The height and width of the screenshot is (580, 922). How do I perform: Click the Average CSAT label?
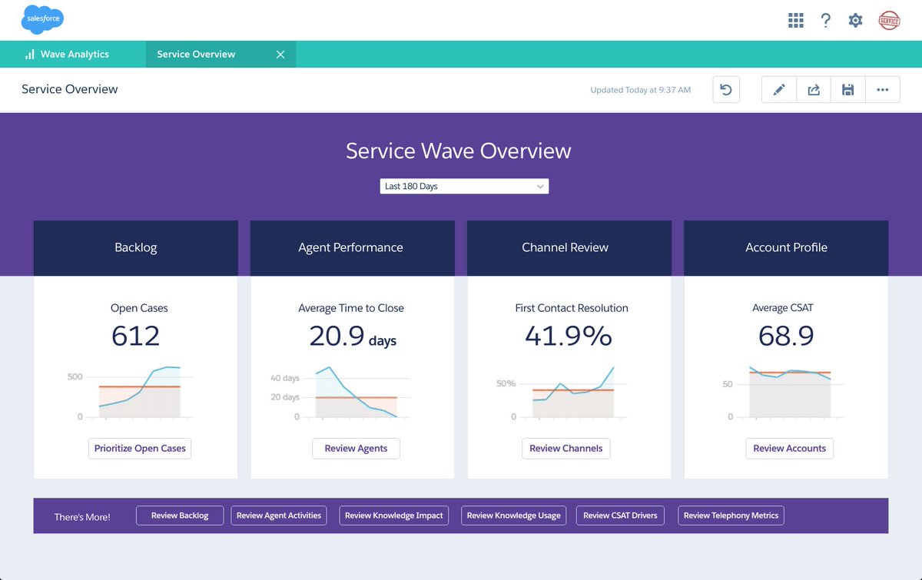(783, 308)
